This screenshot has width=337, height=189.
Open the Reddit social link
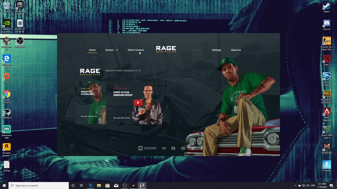tap(183, 148)
